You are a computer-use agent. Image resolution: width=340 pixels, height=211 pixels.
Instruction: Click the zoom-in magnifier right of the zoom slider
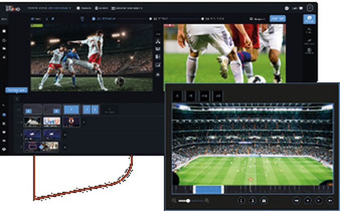[x=207, y=200]
